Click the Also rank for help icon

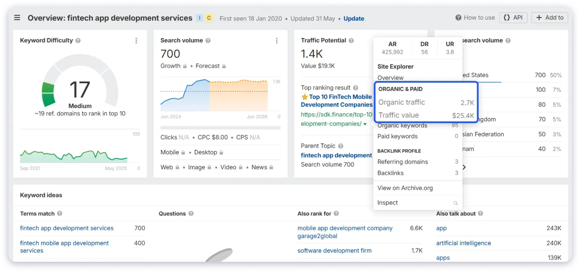(x=336, y=214)
